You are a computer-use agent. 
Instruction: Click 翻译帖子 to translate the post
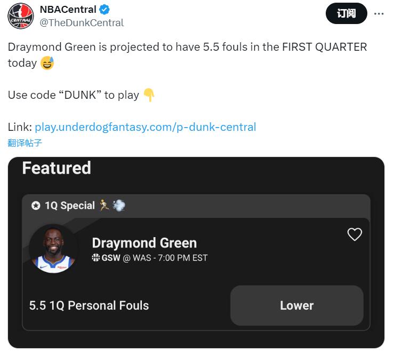[25, 143]
